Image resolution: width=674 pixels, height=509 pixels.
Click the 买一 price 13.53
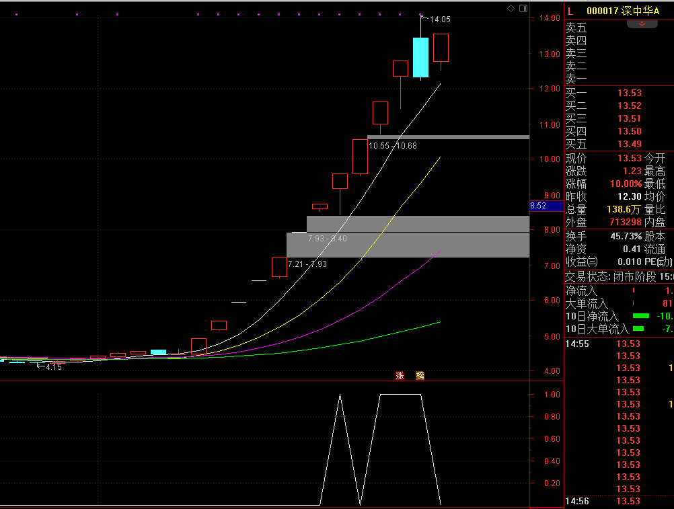(x=630, y=93)
